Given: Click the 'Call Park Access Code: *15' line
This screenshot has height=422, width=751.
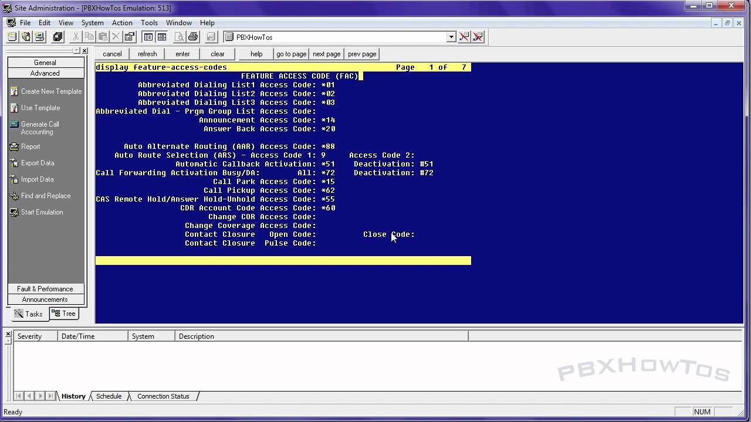Looking at the screenshot, I should click(274, 182).
